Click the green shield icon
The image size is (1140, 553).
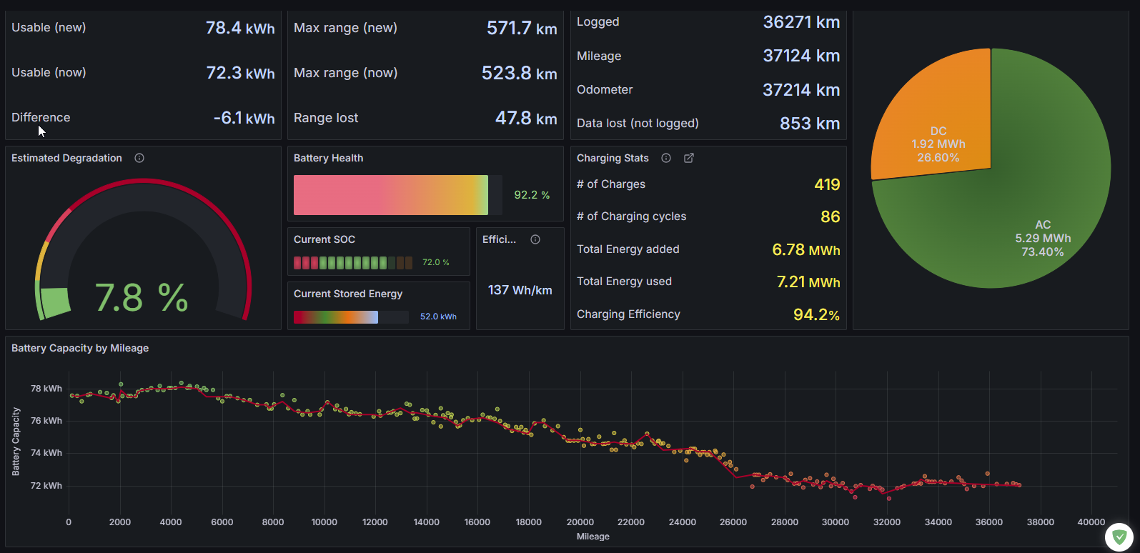pos(1119,537)
